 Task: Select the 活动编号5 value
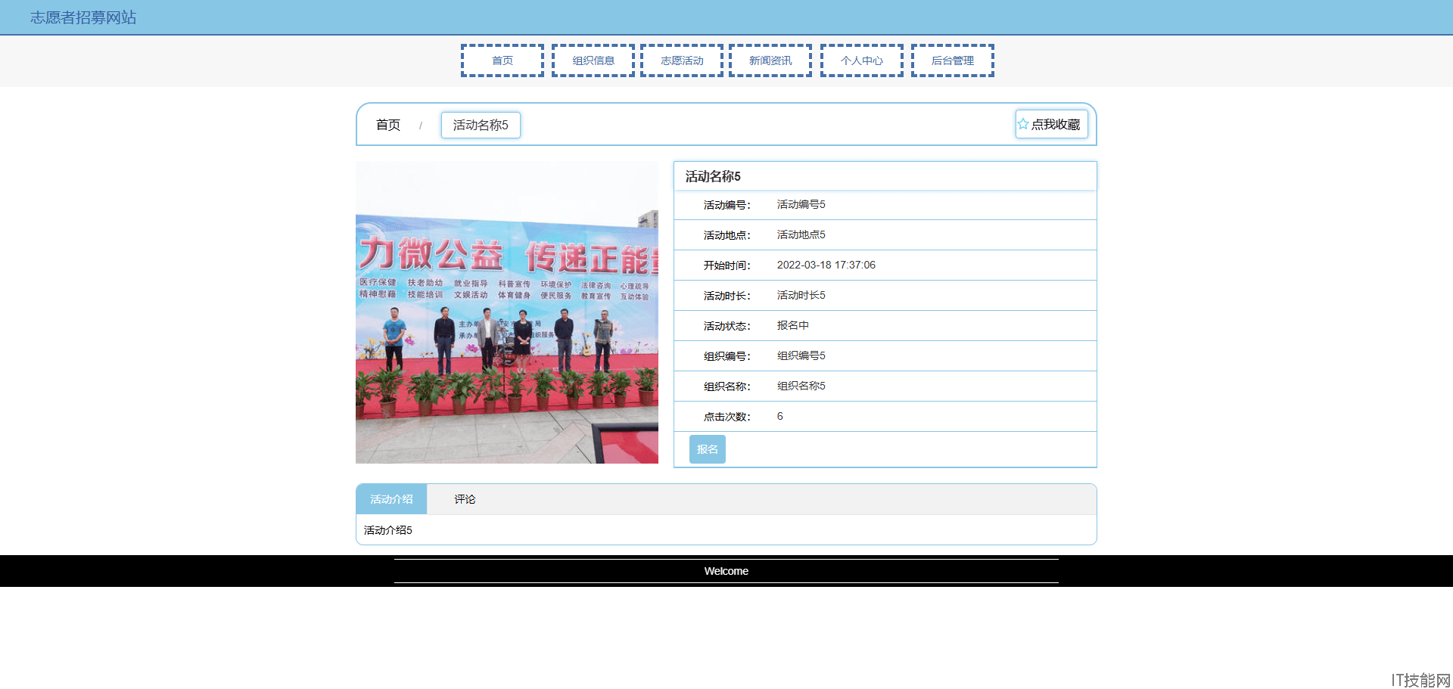click(x=801, y=204)
